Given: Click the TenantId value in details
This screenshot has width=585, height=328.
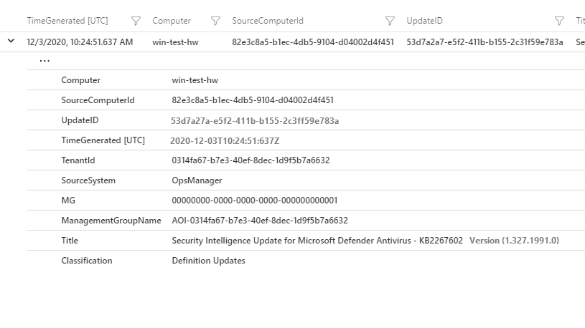Looking at the screenshot, I should tap(251, 160).
